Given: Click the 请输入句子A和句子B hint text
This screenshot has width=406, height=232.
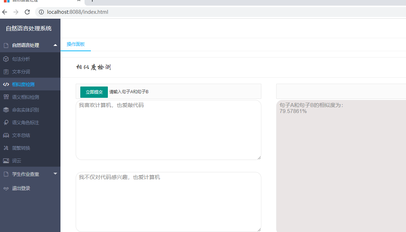Looking at the screenshot, I should (129, 92).
